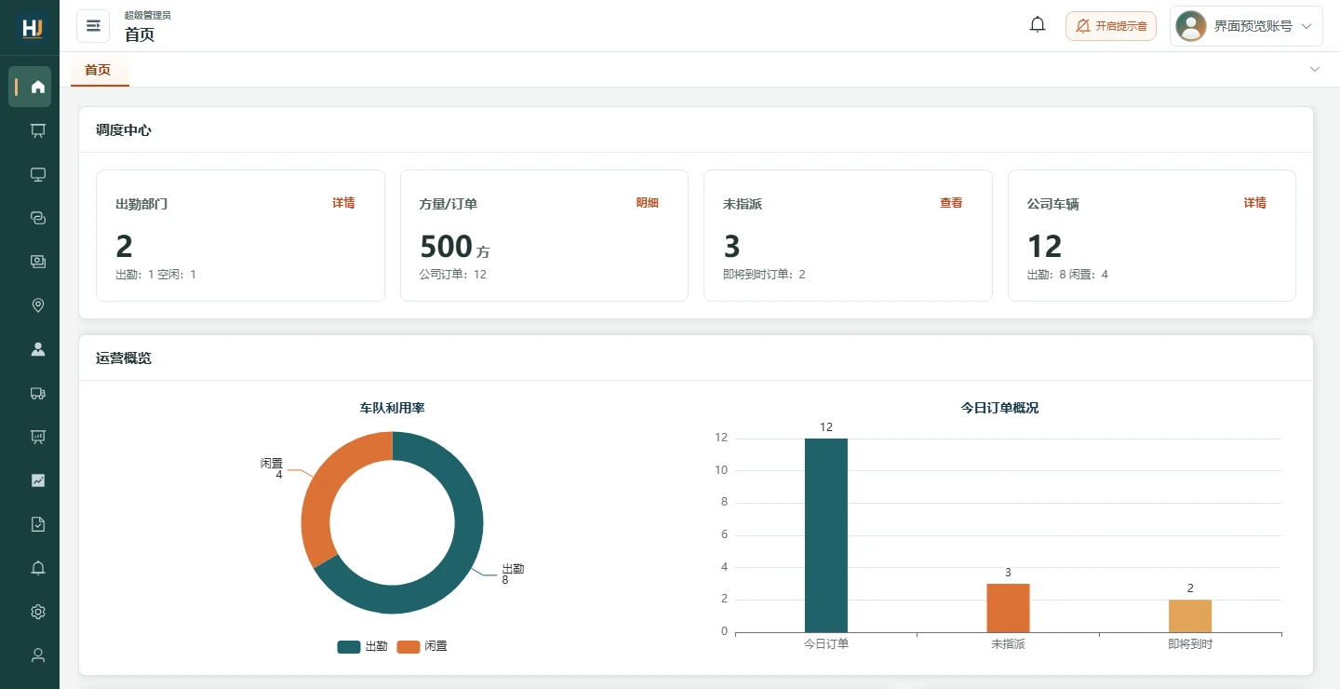Expand the tab bar chevron menu

(1315, 69)
